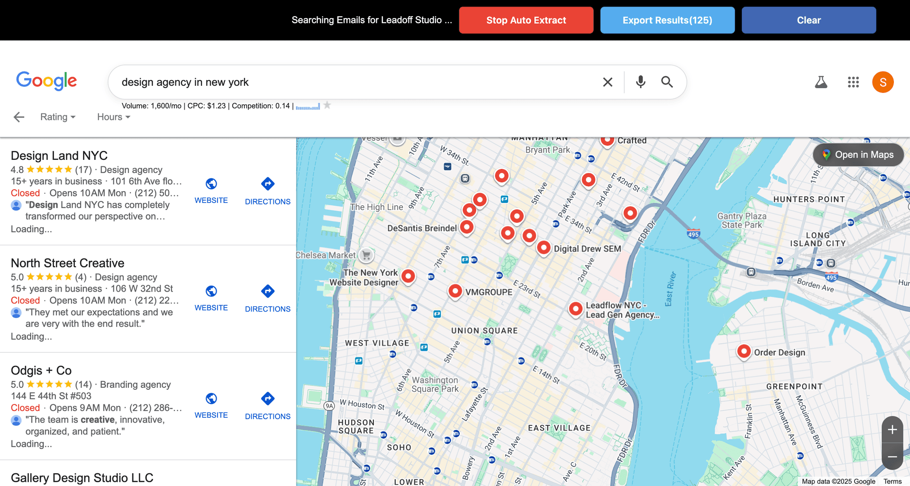Clear the search query with the X icon
Image resolution: width=910 pixels, height=486 pixels.
pyautogui.click(x=608, y=82)
